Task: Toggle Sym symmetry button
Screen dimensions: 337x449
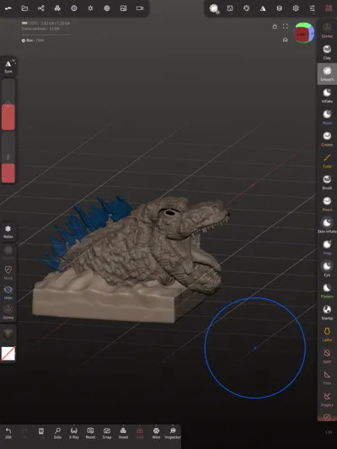Action: [8, 67]
